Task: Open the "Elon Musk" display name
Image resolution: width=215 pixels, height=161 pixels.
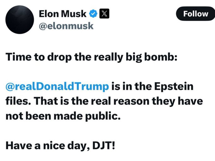Action: coord(62,14)
